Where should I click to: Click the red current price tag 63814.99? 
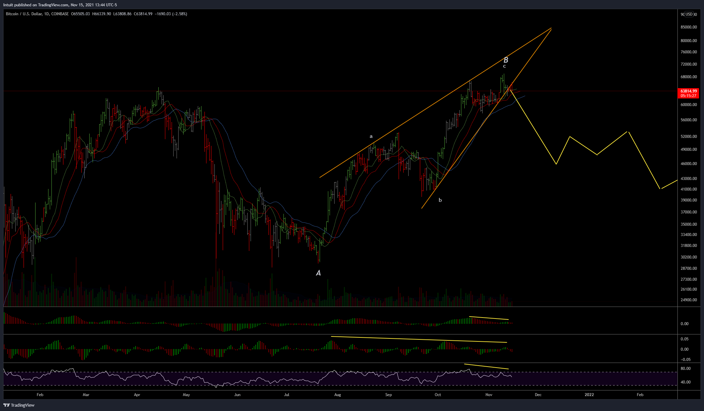(x=688, y=91)
